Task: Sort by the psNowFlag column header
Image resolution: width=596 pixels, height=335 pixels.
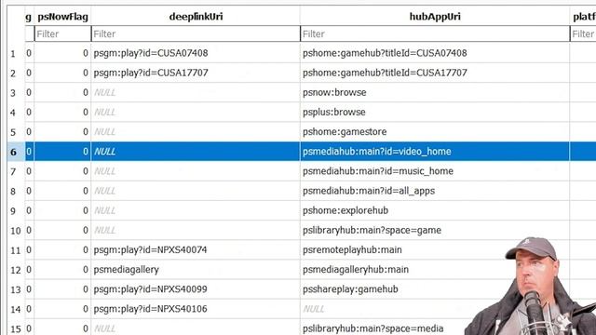Action: (x=62, y=17)
